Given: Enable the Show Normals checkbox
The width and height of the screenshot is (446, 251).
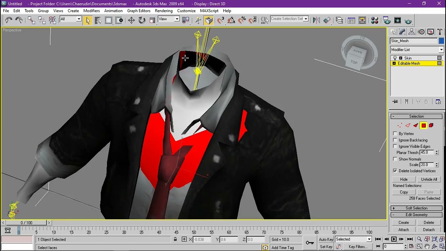Looking at the screenshot, I should click(x=395, y=159).
